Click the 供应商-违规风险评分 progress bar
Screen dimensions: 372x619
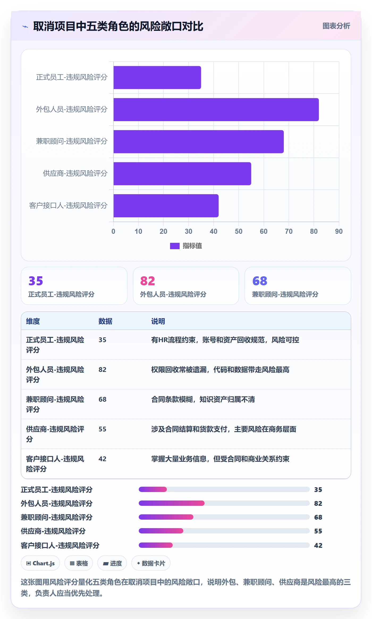tap(224, 531)
